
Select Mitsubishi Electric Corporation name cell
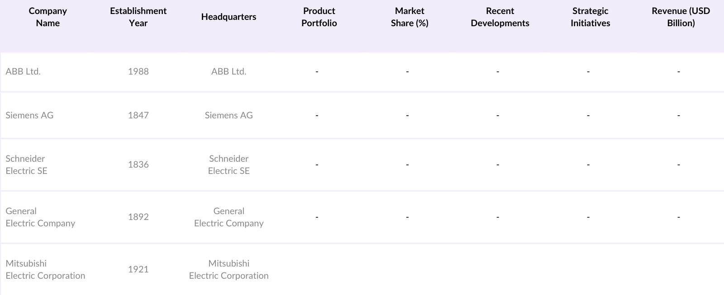click(45, 269)
